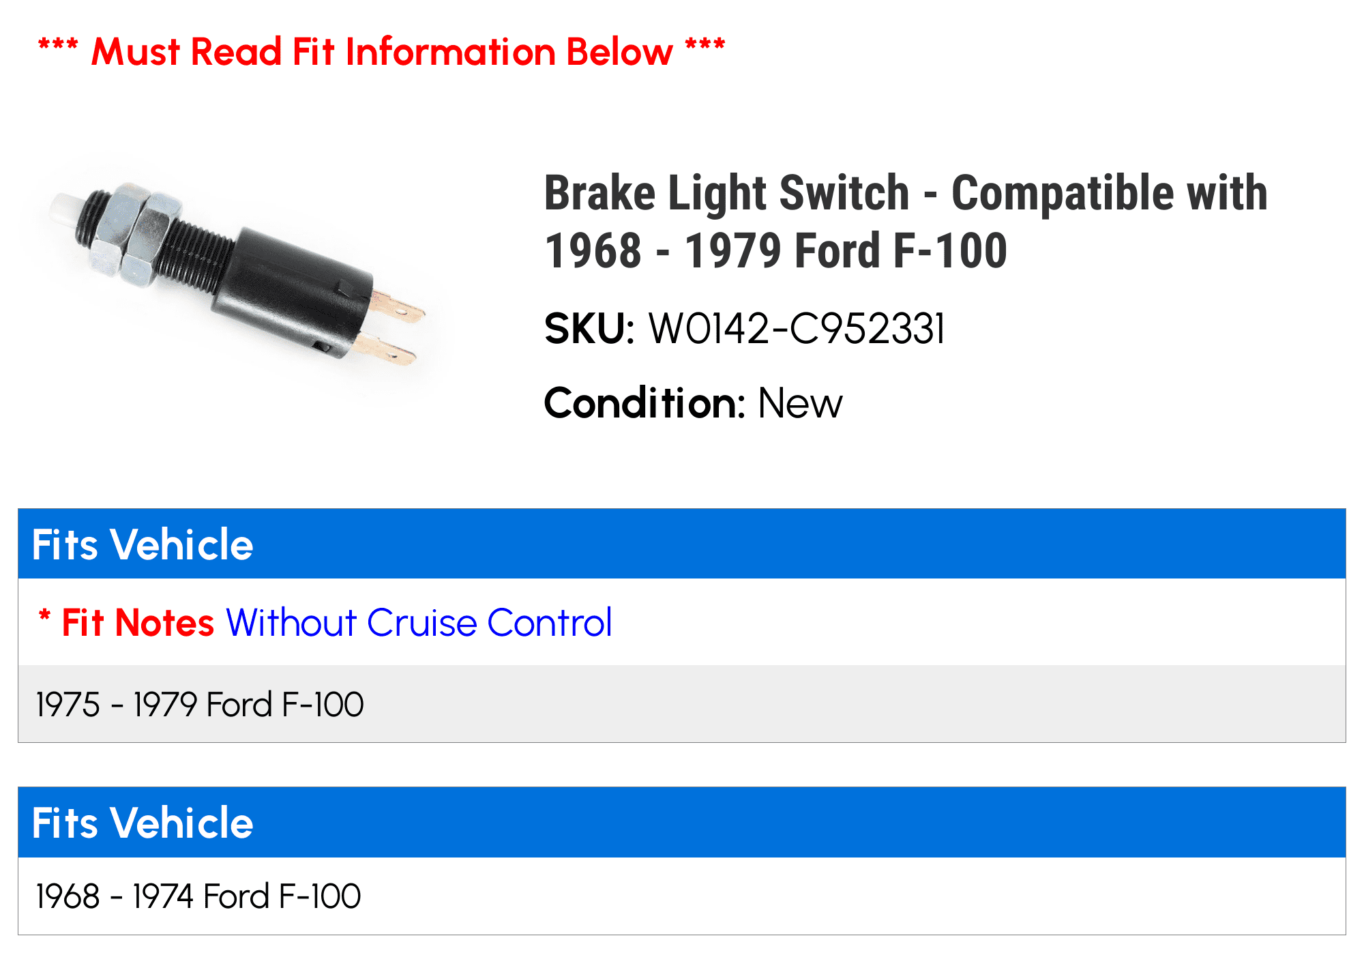The height and width of the screenshot is (953, 1364).
Task: Click the red asterisk before Fit Notes
Action: (x=45, y=617)
